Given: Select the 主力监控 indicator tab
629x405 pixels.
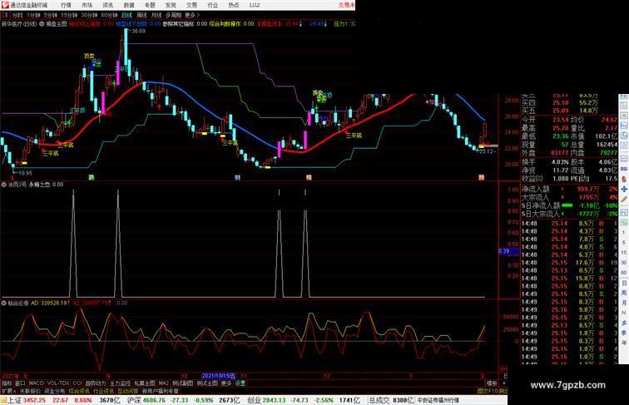Looking at the screenshot, I should click(x=121, y=383).
